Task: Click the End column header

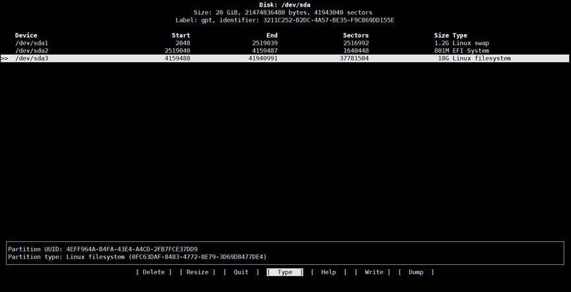Action: coord(271,36)
